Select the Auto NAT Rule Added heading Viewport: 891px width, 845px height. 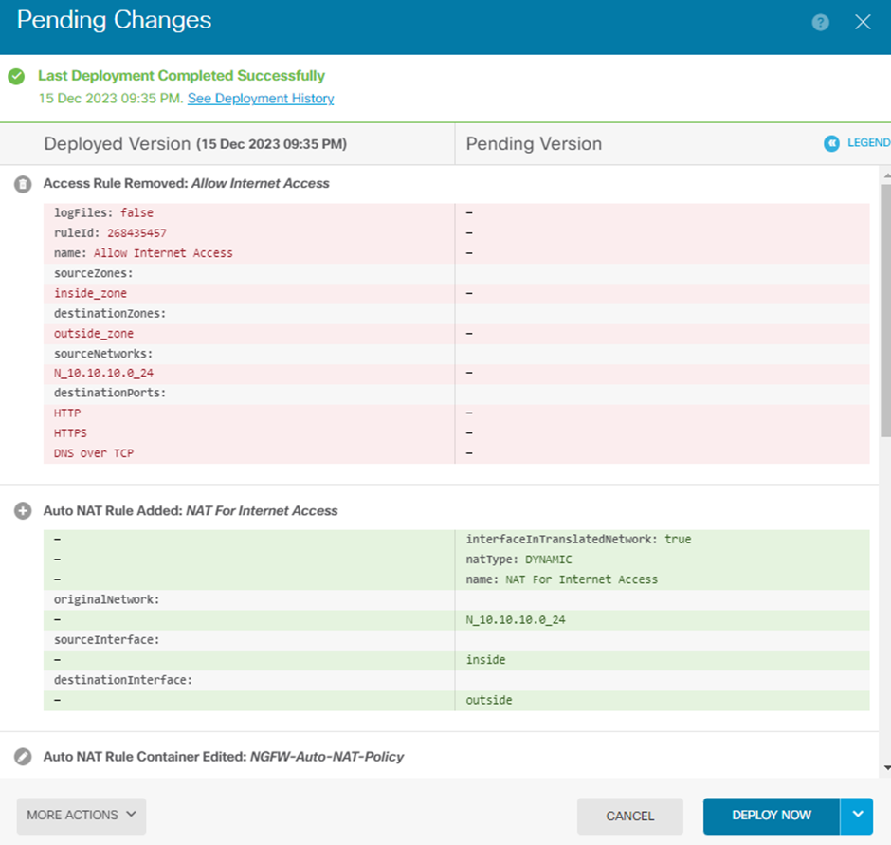(191, 510)
